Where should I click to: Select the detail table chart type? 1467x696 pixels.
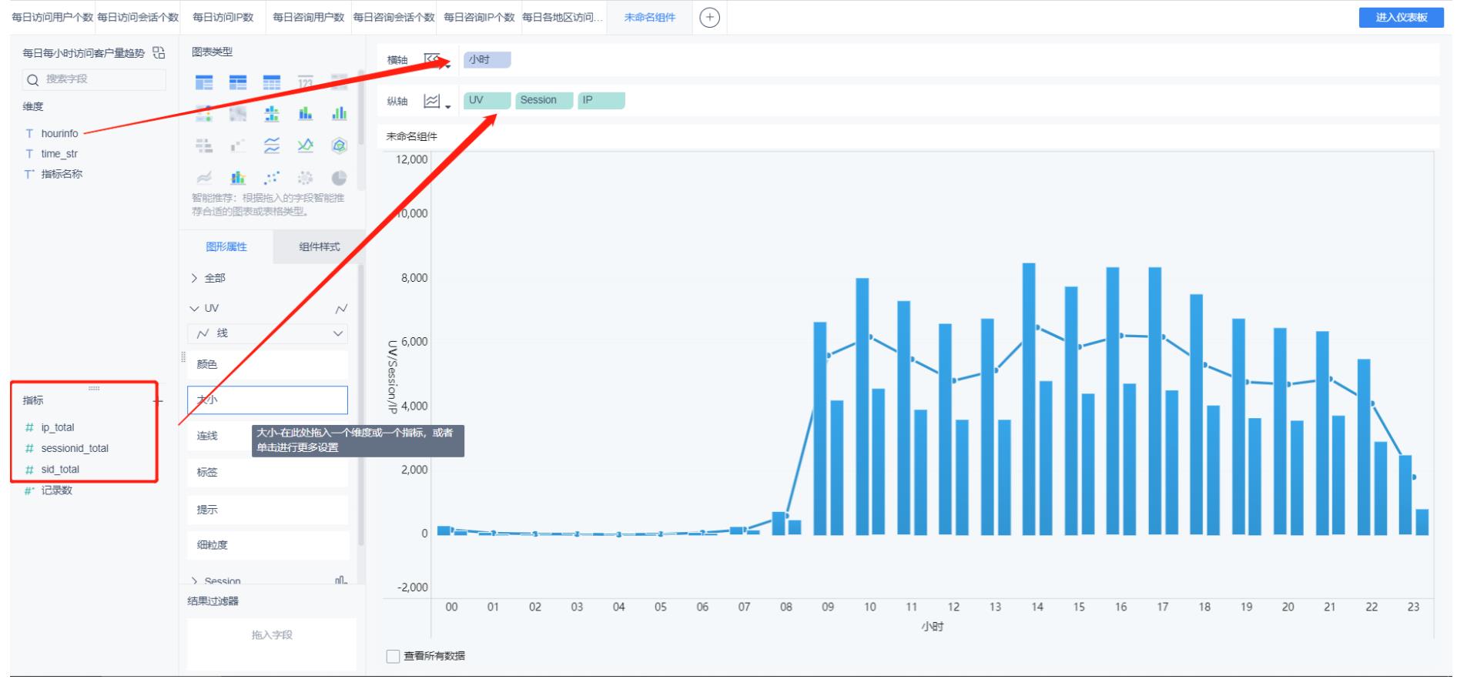(x=272, y=82)
